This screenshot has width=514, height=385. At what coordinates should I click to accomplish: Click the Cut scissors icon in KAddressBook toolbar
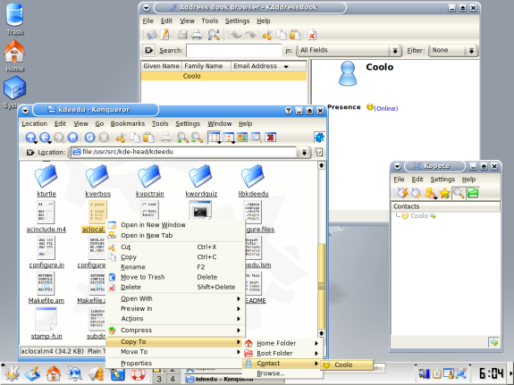click(267, 35)
